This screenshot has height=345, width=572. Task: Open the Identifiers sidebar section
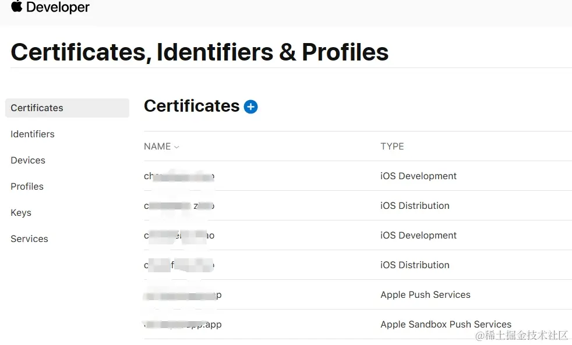tap(33, 134)
